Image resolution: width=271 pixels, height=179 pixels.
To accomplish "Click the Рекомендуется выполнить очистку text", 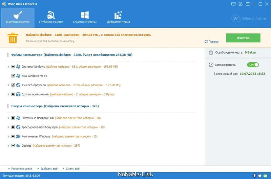I will pos(50,41).
